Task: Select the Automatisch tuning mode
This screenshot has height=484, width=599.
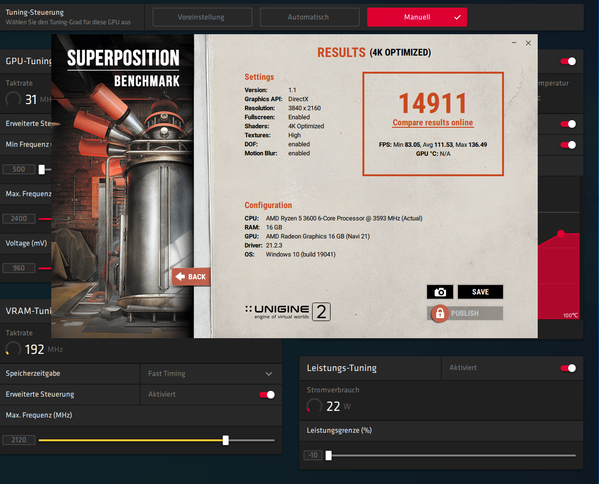Action: [309, 17]
